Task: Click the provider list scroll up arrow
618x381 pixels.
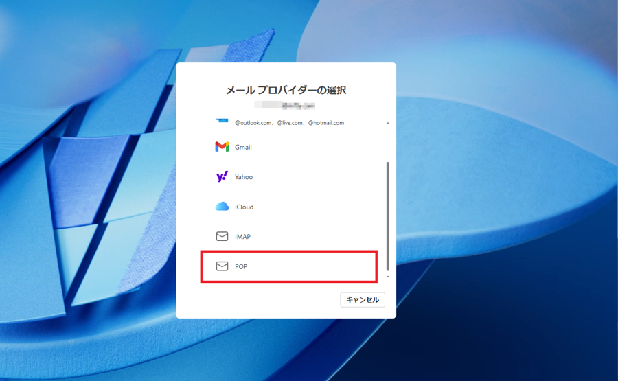Action: coord(388,124)
